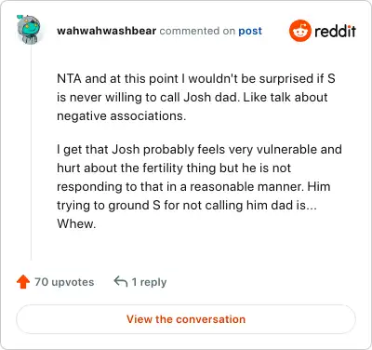Open the 1 reply link
The image size is (372, 350).
click(149, 282)
